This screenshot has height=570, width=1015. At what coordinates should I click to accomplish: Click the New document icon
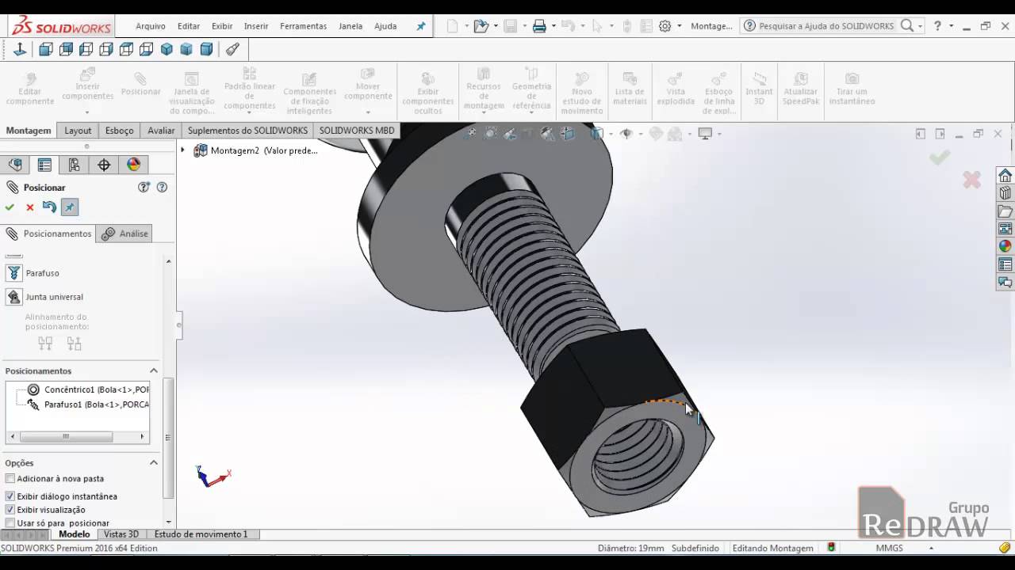[x=452, y=26]
